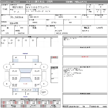Click the grade line containing "パッケージ"
The height and width of the screenshot is (108, 108).
pos(38,11)
